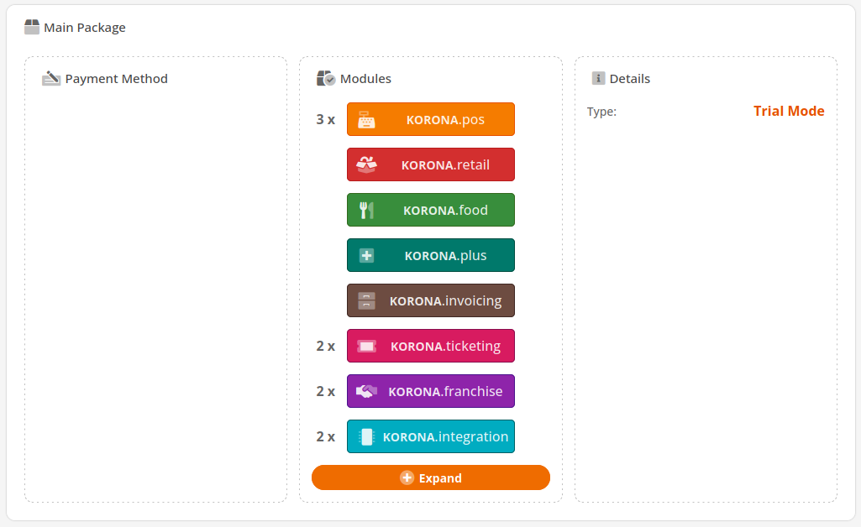861x527 pixels.
Task: Click the open box icon on KORONA.retail
Action: coord(366,164)
